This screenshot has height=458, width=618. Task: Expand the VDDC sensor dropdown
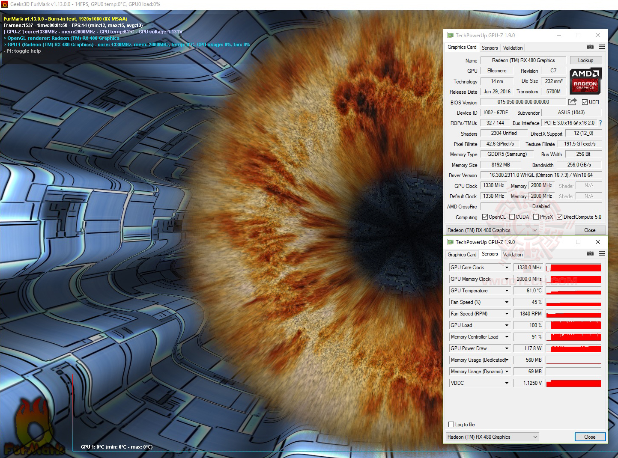click(x=507, y=383)
